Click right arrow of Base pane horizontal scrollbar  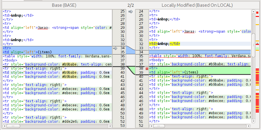coord(110,126)
